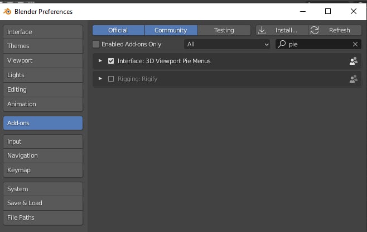The width and height of the screenshot is (367, 232).
Task: Maximize the Blender Preferences window
Action: (x=328, y=11)
